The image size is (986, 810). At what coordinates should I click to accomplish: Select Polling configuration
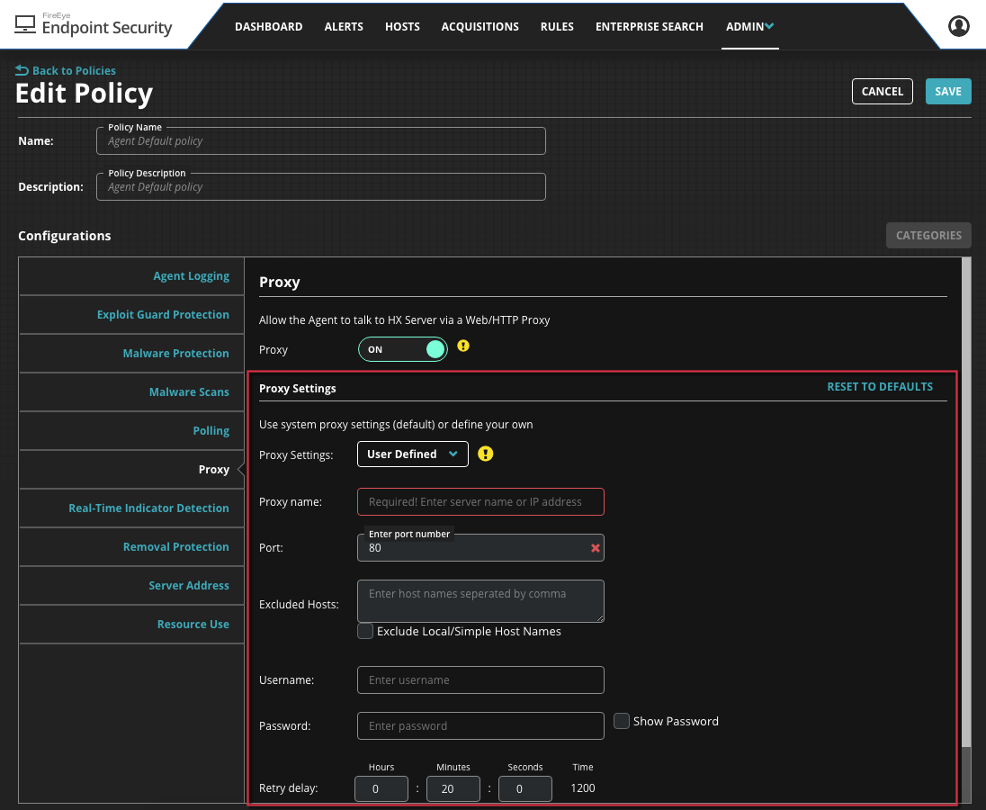(x=131, y=431)
